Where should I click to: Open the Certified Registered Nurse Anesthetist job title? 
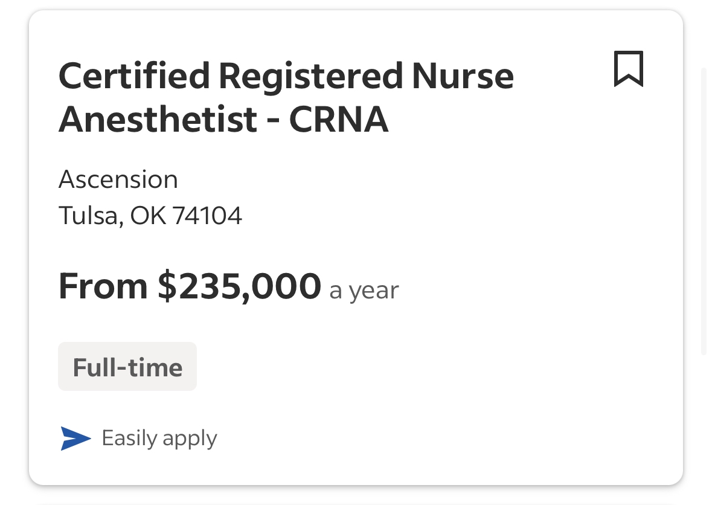pyautogui.click(x=286, y=97)
